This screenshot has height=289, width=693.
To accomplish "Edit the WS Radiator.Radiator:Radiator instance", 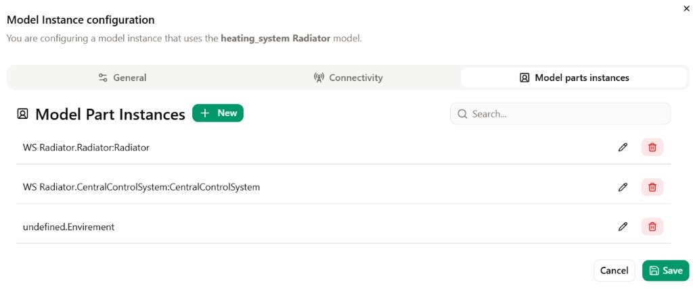I will pos(623,147).
